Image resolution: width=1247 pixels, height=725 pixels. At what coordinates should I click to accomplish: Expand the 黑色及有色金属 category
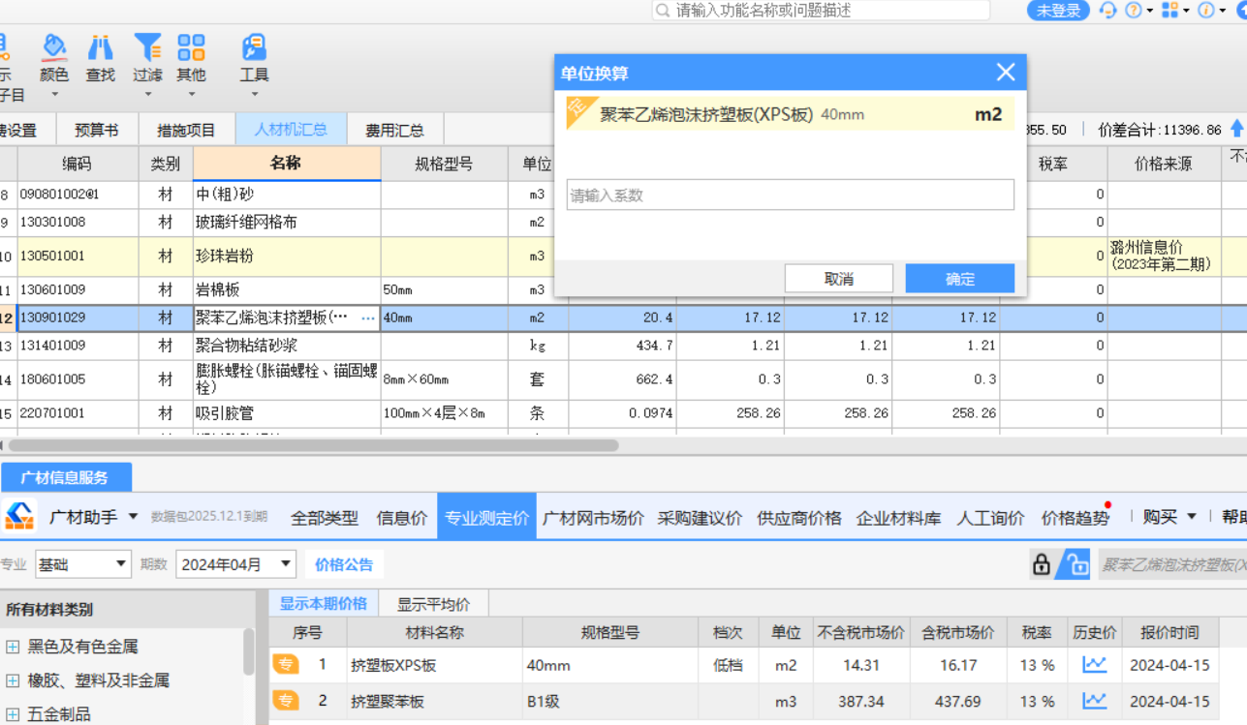coord(13,647)
